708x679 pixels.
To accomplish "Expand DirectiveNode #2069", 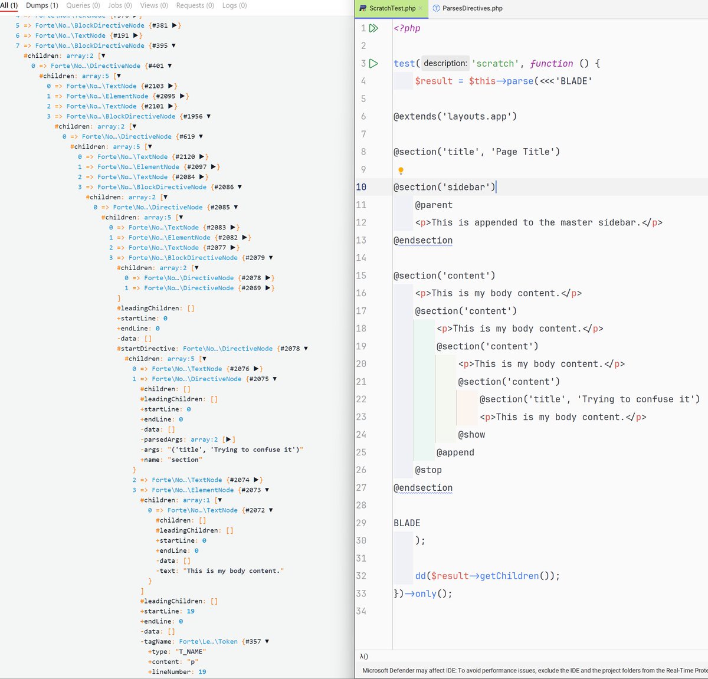I will (x=267, y=288).
